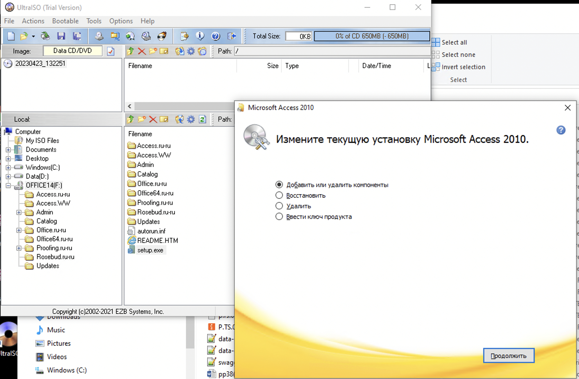Screen dimensions: 579x379
Task: Select setup.exe in the local file list
Action: coord(150,250)
